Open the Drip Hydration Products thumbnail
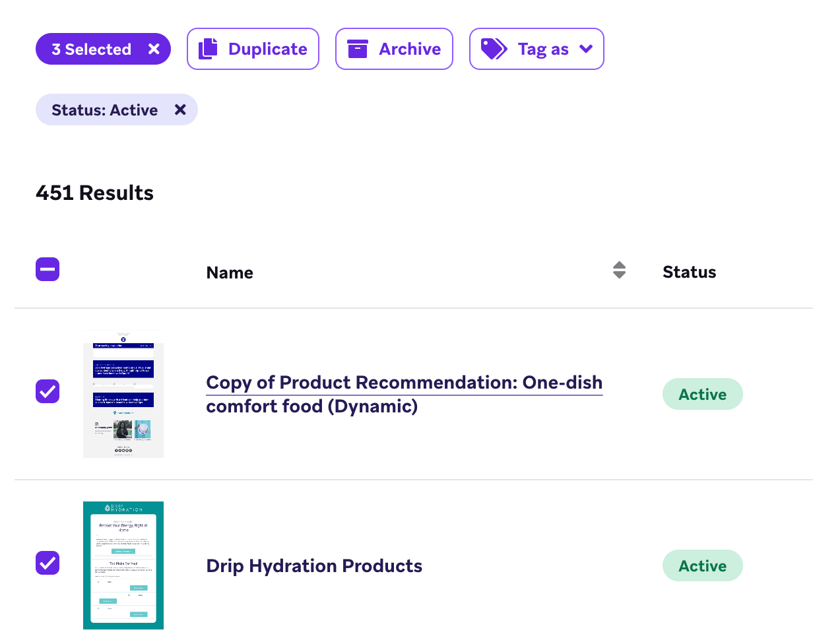 [123, 565]
